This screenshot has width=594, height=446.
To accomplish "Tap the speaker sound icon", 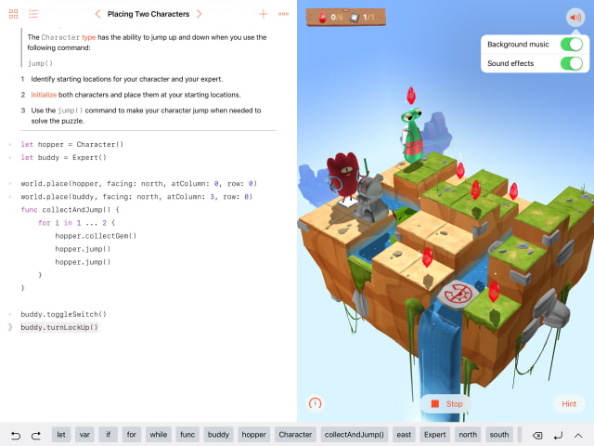I will (575, 18).
